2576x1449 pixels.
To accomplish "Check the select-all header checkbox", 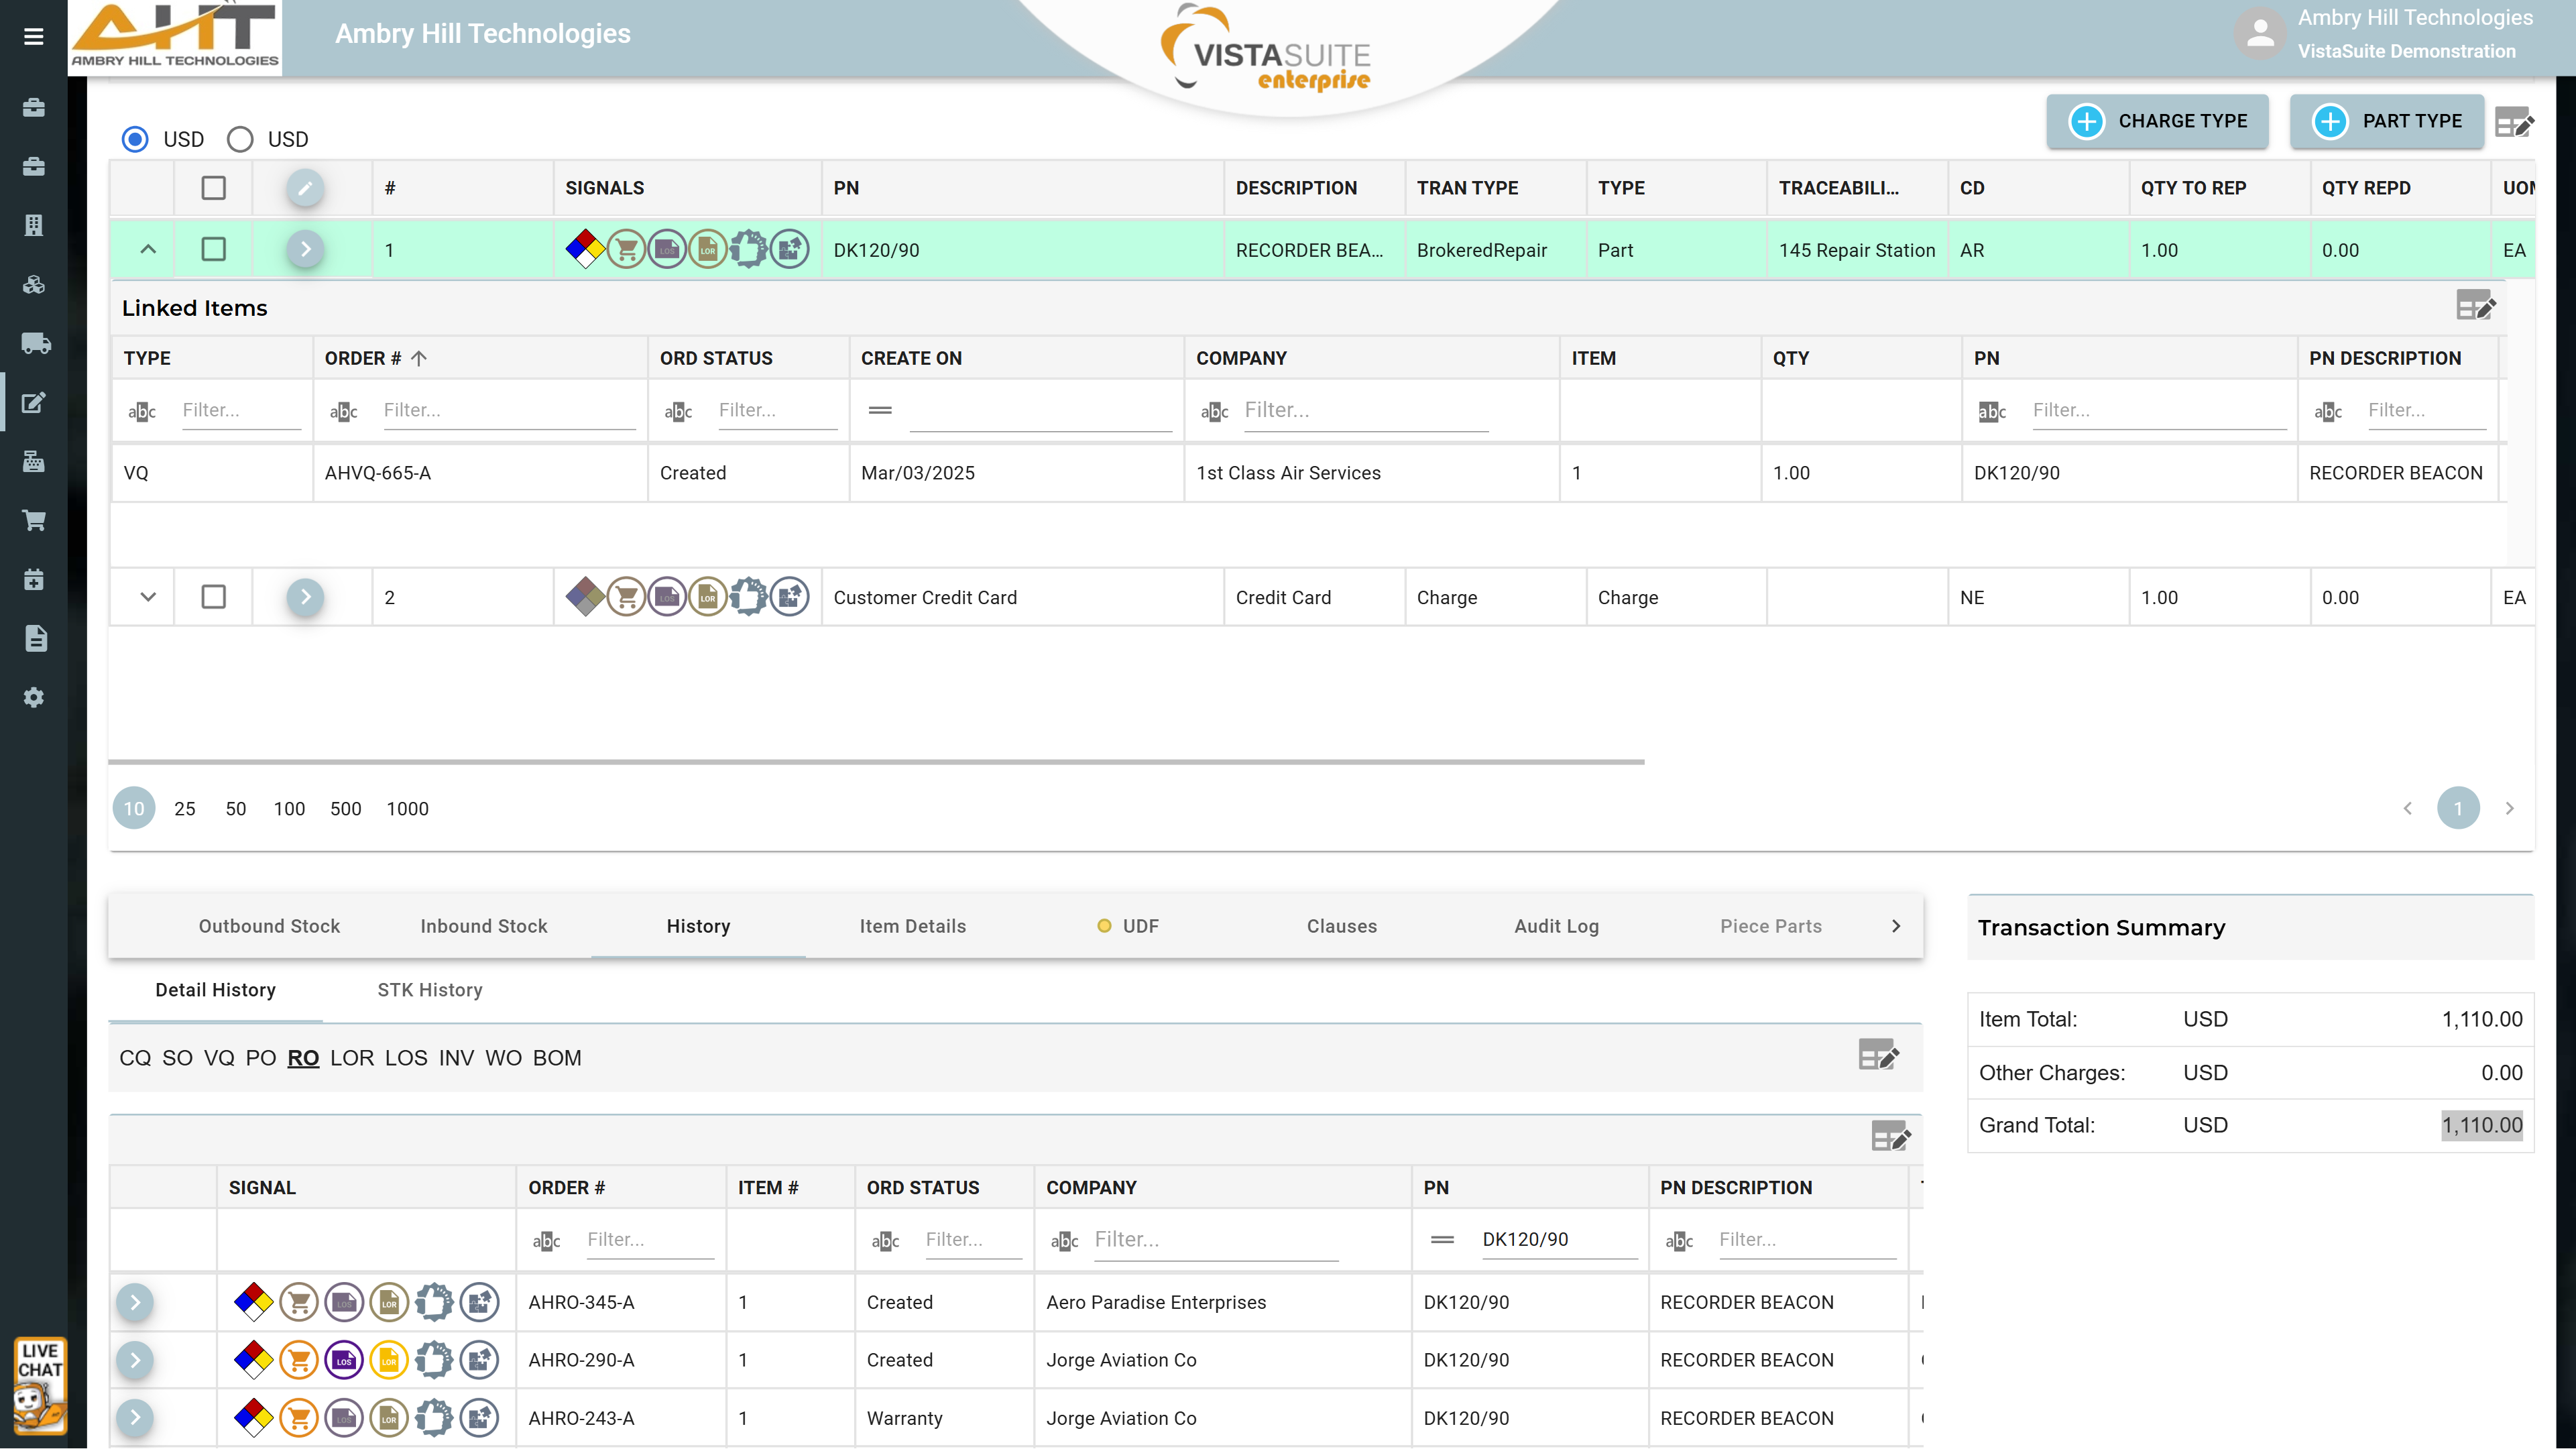I will (213, 188).
